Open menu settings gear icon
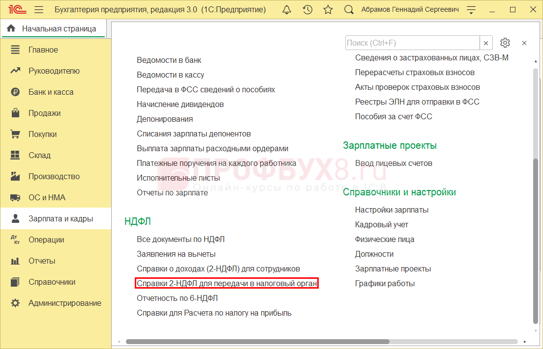Screen dimensions: 543x349 click(x=505, y=43)
